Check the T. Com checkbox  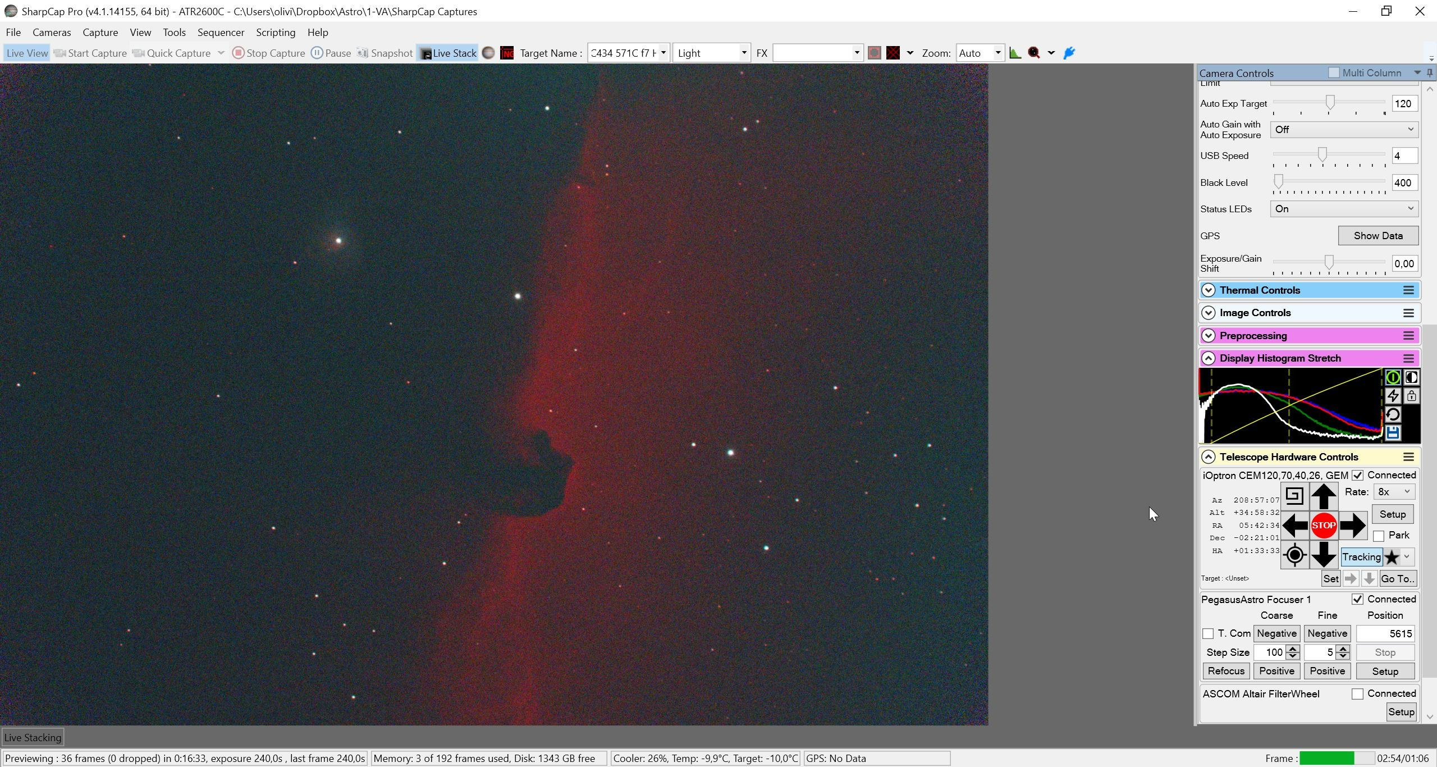click(1208, 633)
